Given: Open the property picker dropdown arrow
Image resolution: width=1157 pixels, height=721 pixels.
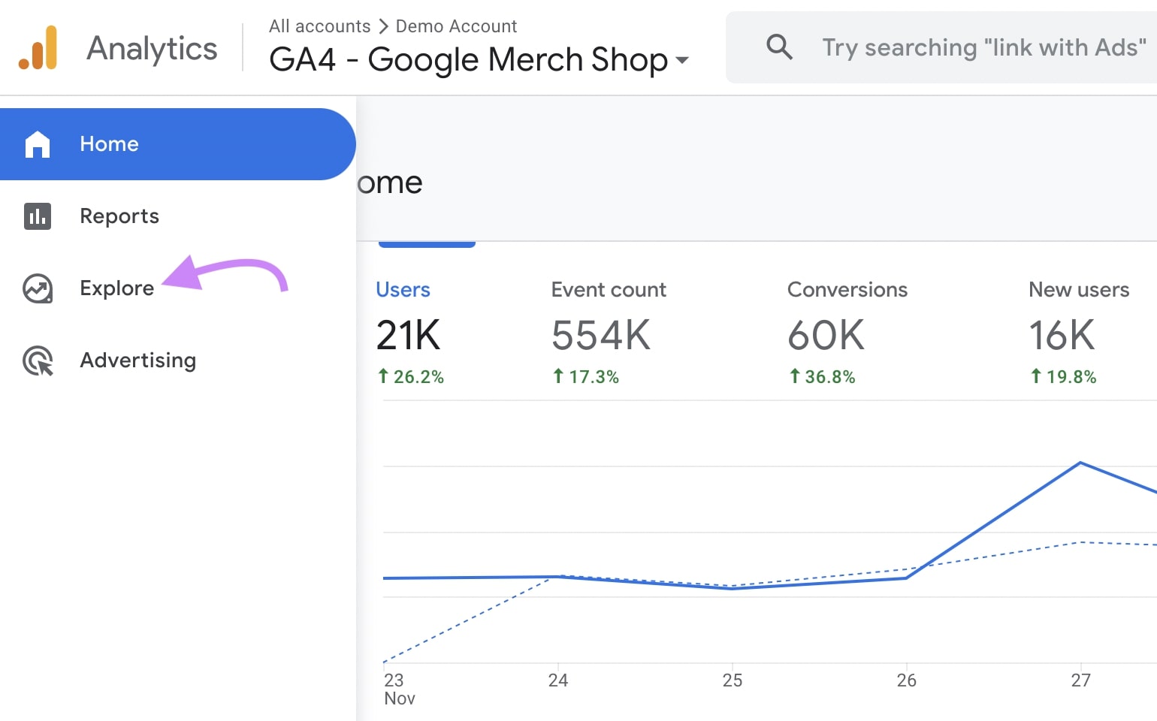Looking at the screenshot, I should (682, 60).
